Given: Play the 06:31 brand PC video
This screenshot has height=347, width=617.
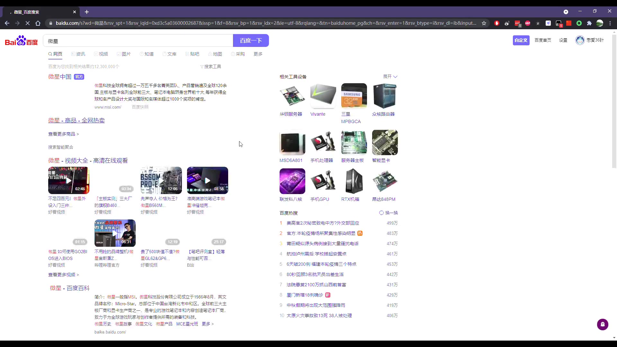Looking at the screenshot, I should tap(115, 233).
